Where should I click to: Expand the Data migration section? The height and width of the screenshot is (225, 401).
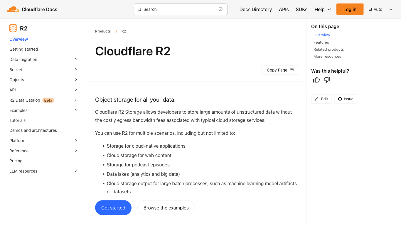tap(76, 59)
